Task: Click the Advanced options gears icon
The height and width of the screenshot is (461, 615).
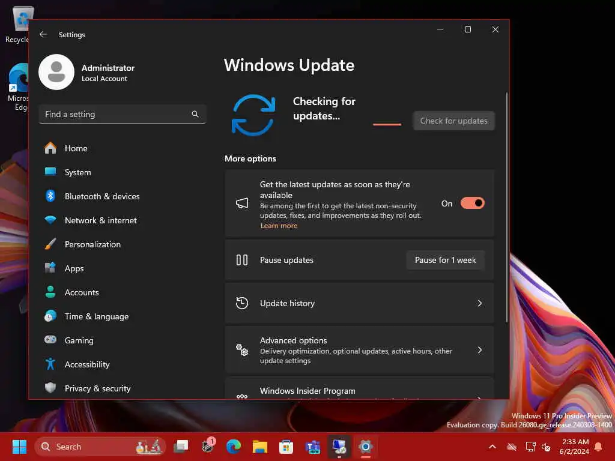Action: (242, 350)
